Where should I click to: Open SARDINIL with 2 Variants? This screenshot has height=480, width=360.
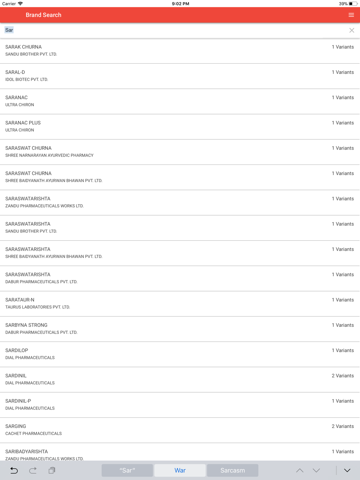point(180,380)
